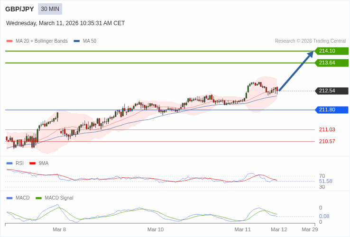Screen dimensions: 350x237
Task: Click the 211.03 red support label
Action: coord(327,130)
